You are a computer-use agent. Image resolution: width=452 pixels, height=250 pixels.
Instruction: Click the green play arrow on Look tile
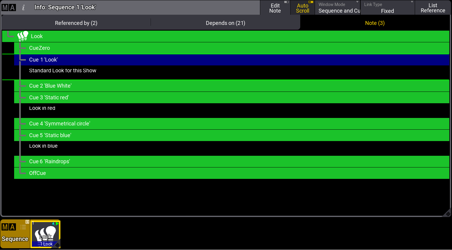[x=57, y=223]
